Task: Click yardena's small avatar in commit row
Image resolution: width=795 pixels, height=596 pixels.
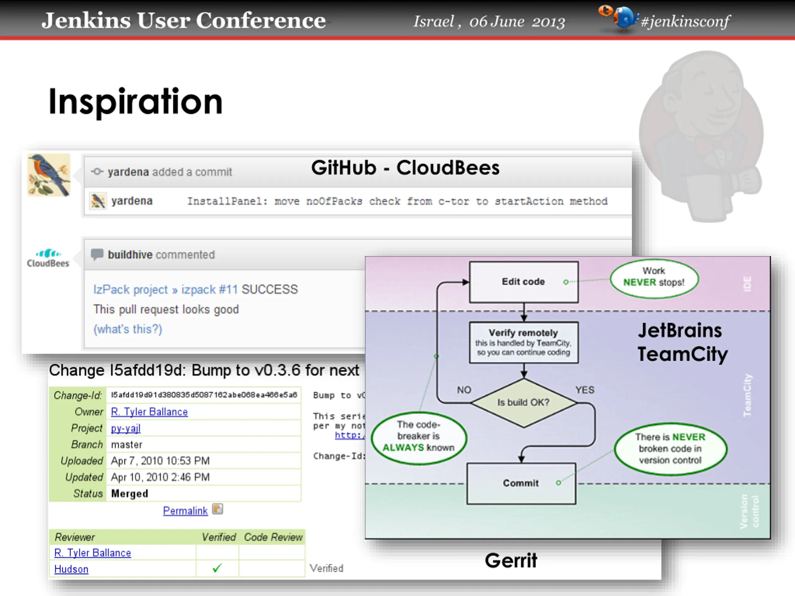Action: 98,201
